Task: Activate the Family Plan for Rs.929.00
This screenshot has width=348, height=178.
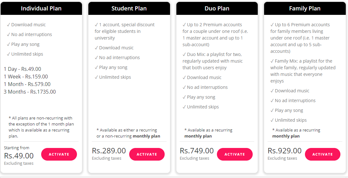Action: coord(322,154)
